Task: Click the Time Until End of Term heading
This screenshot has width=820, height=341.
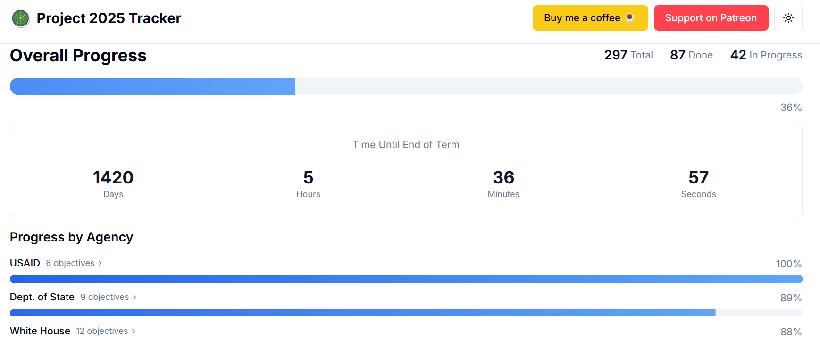Action: click(406, 145)
